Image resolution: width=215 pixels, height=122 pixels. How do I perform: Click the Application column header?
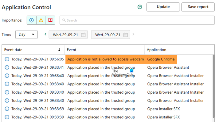pos(156,50)
